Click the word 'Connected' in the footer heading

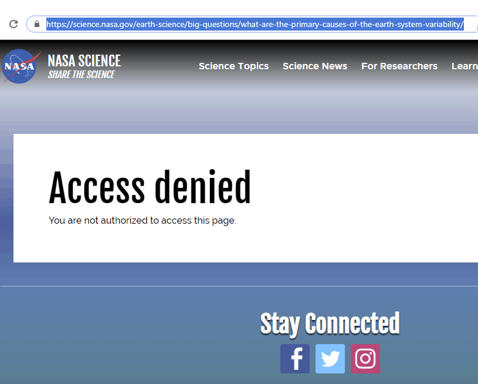[x=352, y=323]
